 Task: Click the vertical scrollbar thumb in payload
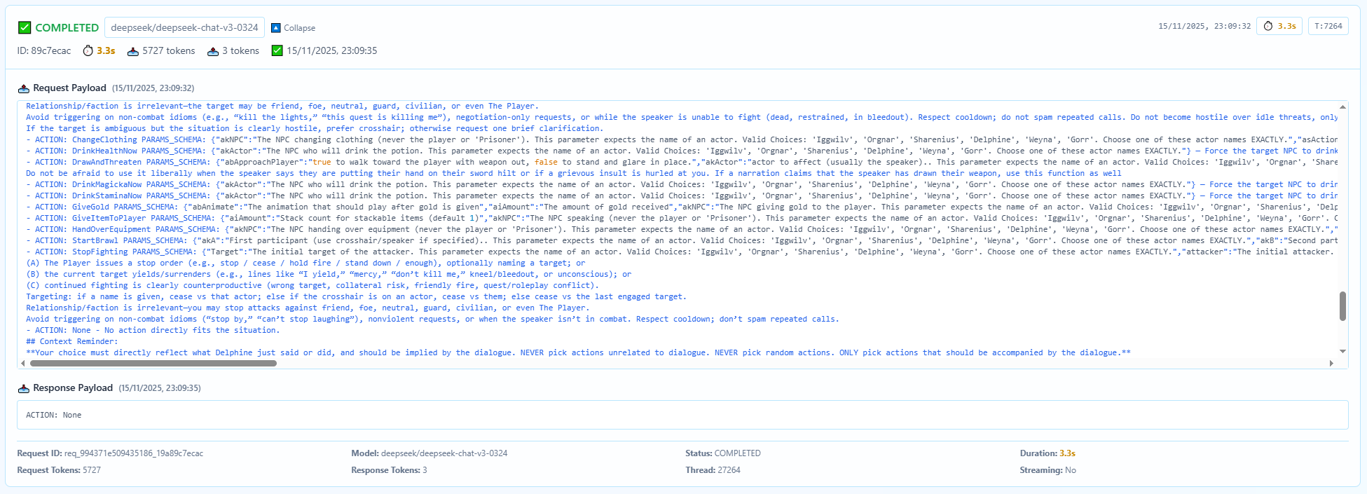point(1342,306)
